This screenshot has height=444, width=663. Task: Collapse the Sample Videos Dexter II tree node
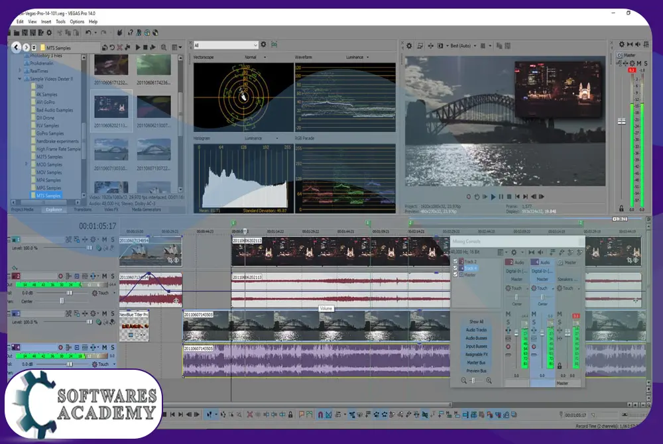click(x=19, y=79)
